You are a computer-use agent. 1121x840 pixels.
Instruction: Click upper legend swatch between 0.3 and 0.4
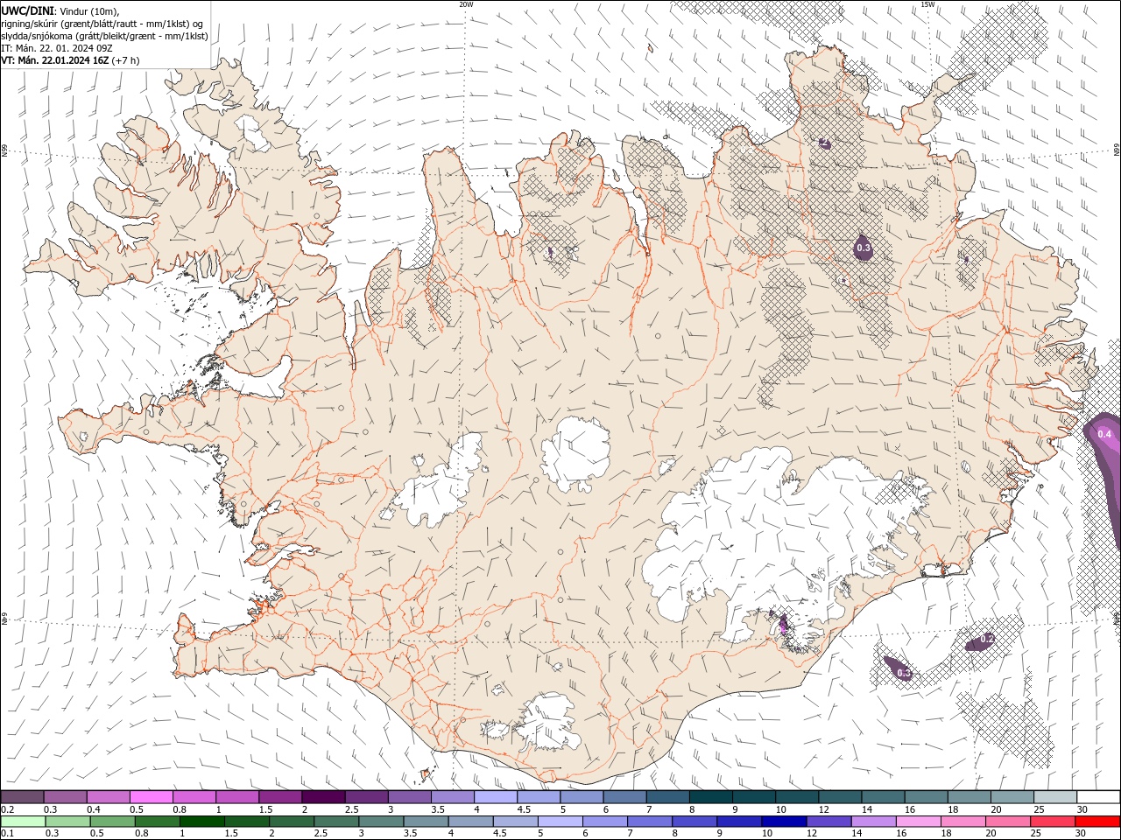pyautogui.click(x=66, y=797)
